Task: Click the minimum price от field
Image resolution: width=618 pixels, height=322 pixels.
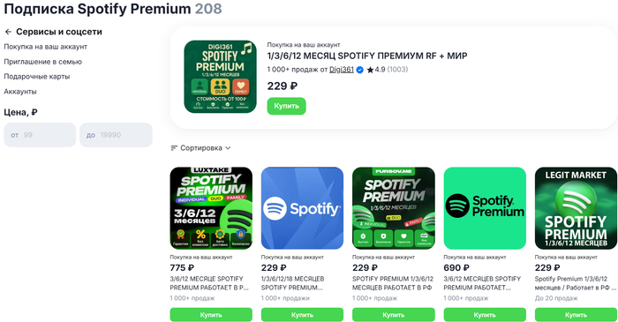Action: pyautogui.click(x=40, y=135)
